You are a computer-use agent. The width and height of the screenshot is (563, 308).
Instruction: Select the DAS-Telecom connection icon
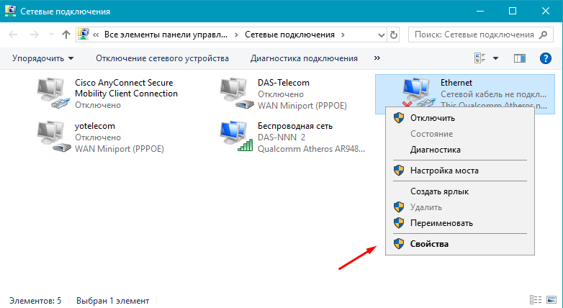tap(235, 94)
